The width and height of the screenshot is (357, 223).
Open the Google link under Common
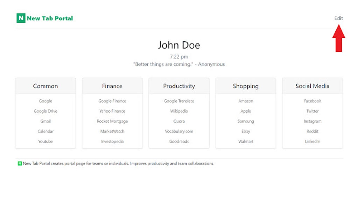pyautogui.click(x=45, y=101)
